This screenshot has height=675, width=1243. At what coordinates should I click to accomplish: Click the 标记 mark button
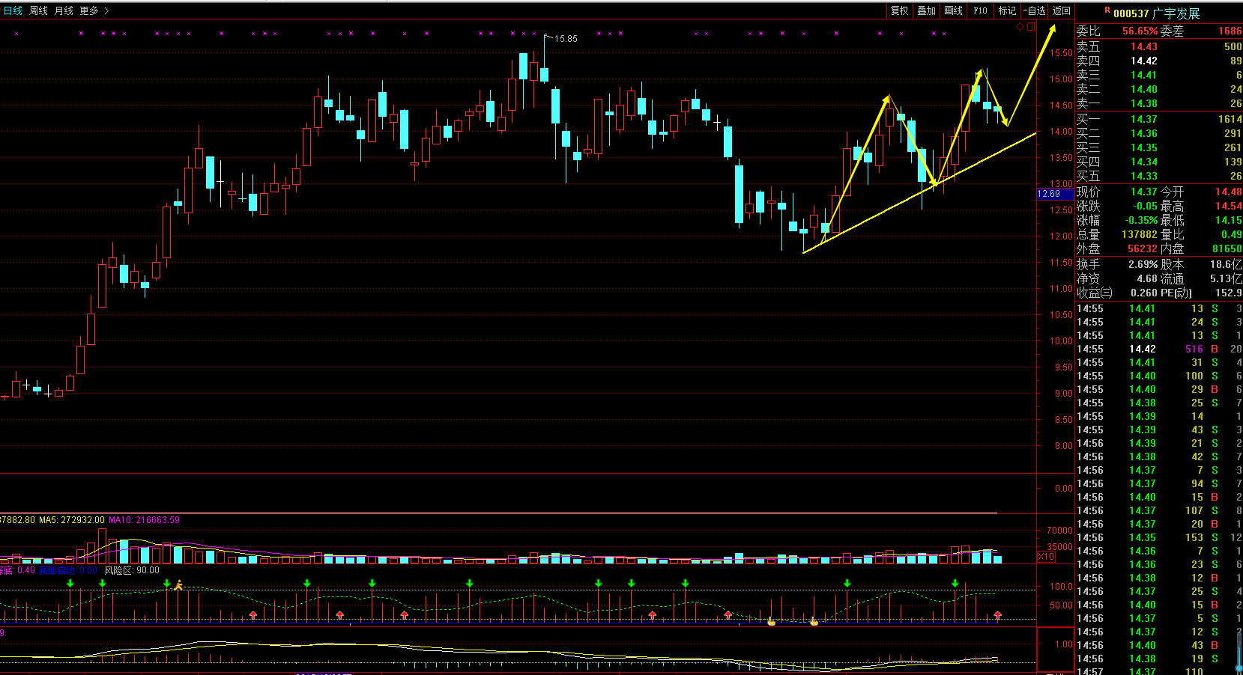click(1008, 10)
